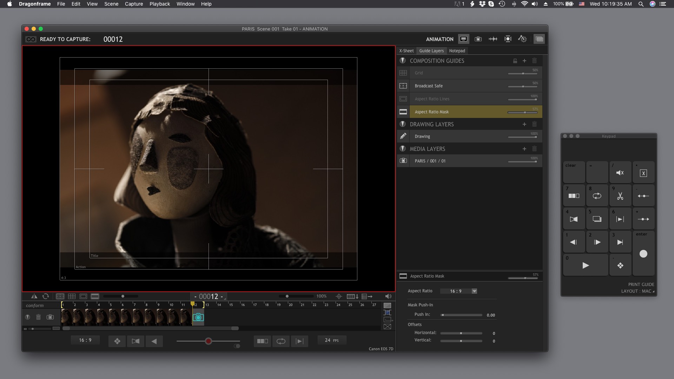Open the Scene menu in the menu bar
This screenshot has height=379, width=674.
pos(111,4)
